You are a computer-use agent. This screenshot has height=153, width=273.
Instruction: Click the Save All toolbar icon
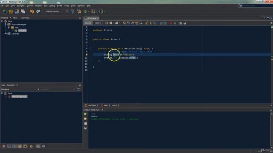23,11
